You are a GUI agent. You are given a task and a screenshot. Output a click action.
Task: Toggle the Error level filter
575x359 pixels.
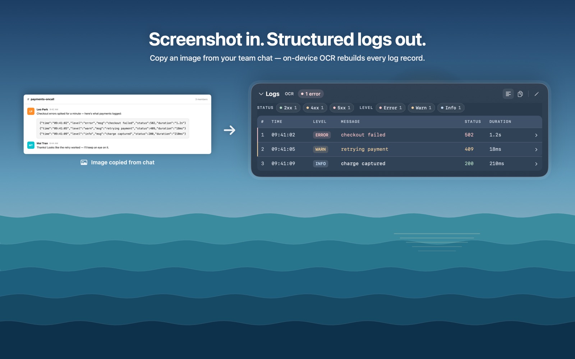point(391,108)
